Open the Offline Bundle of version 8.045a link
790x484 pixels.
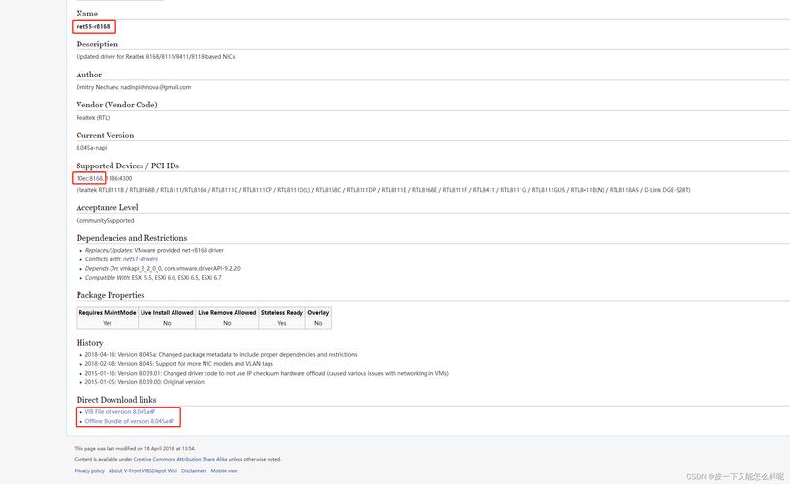point(129,421)
